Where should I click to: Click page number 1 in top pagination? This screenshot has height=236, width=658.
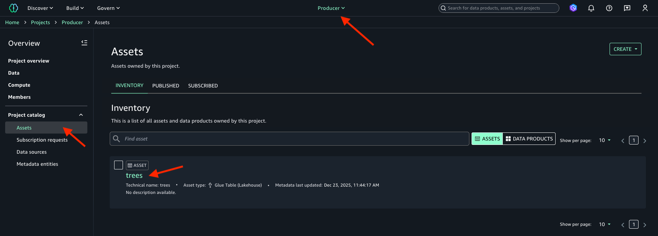coord(634,140)
